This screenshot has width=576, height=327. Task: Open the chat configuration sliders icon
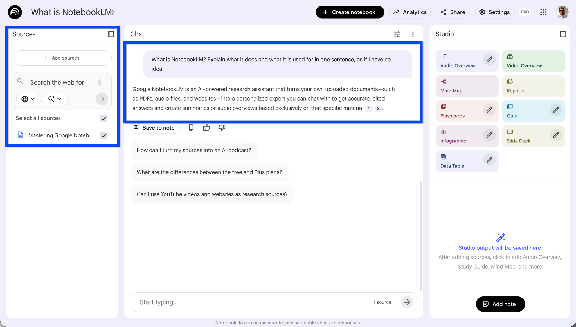tap(397, 34)
